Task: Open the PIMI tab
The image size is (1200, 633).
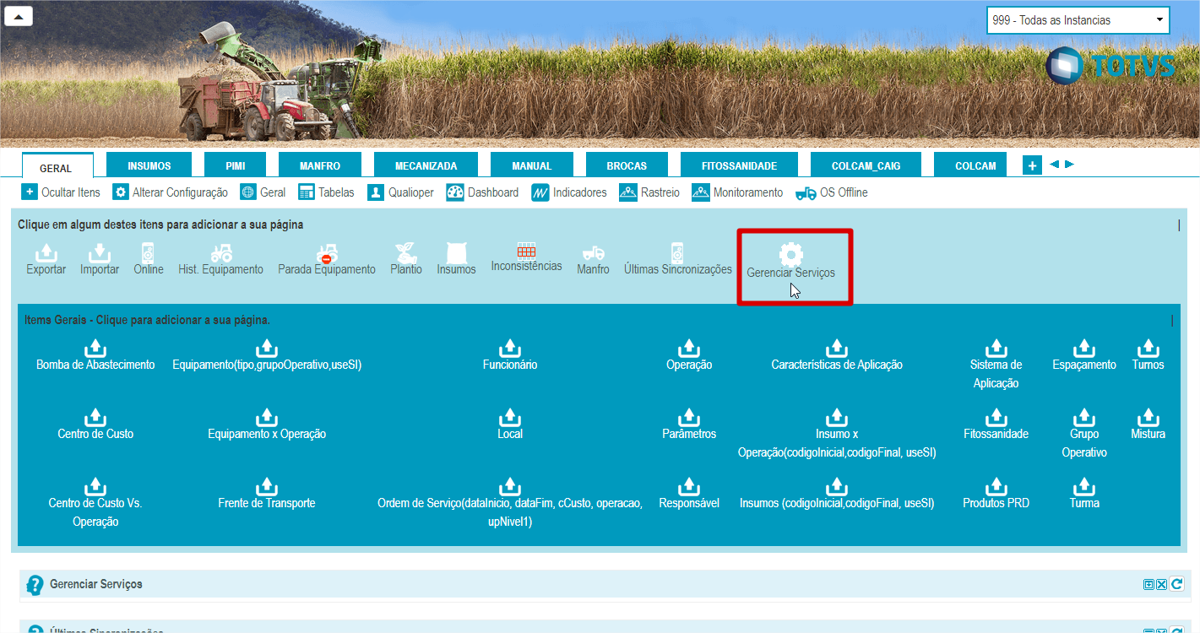Action: [236, 165]
